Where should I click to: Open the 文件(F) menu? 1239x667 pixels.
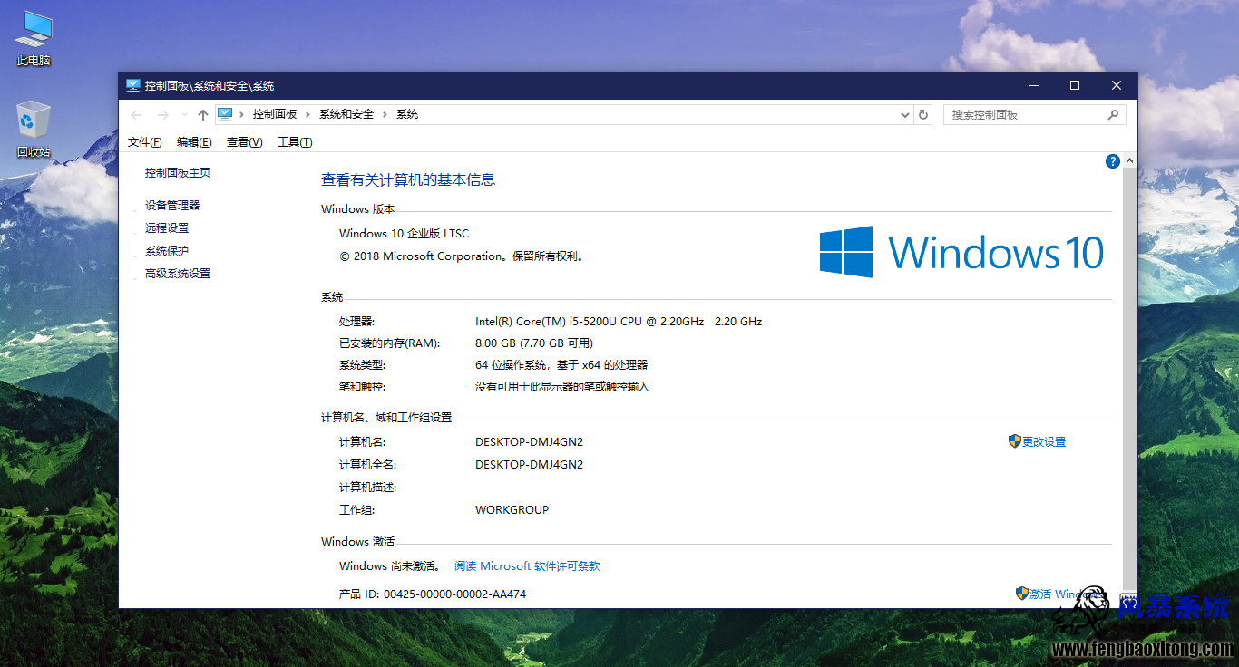tap(145, 142)
